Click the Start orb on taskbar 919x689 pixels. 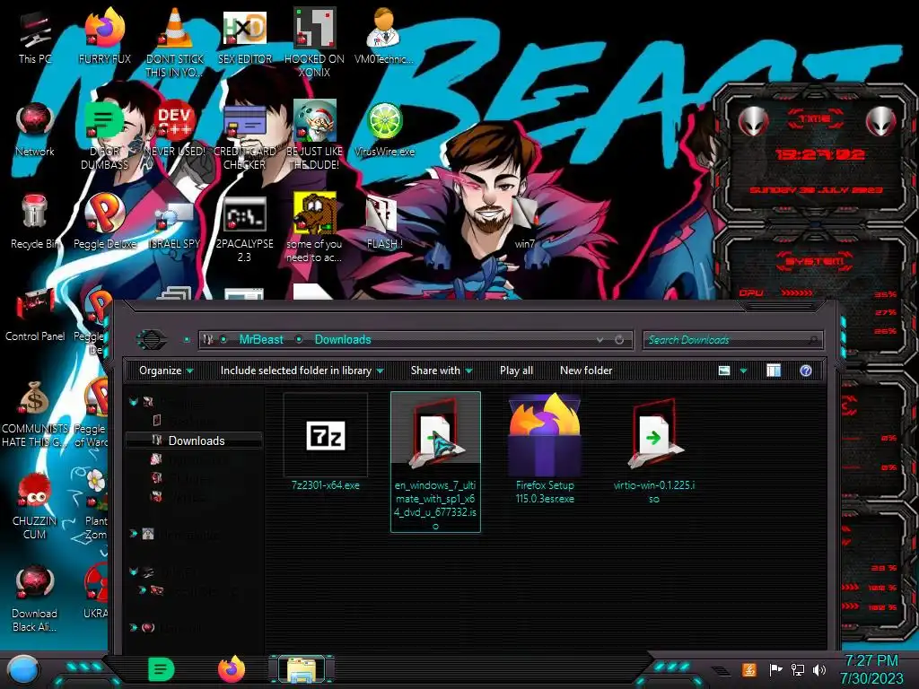23,669
